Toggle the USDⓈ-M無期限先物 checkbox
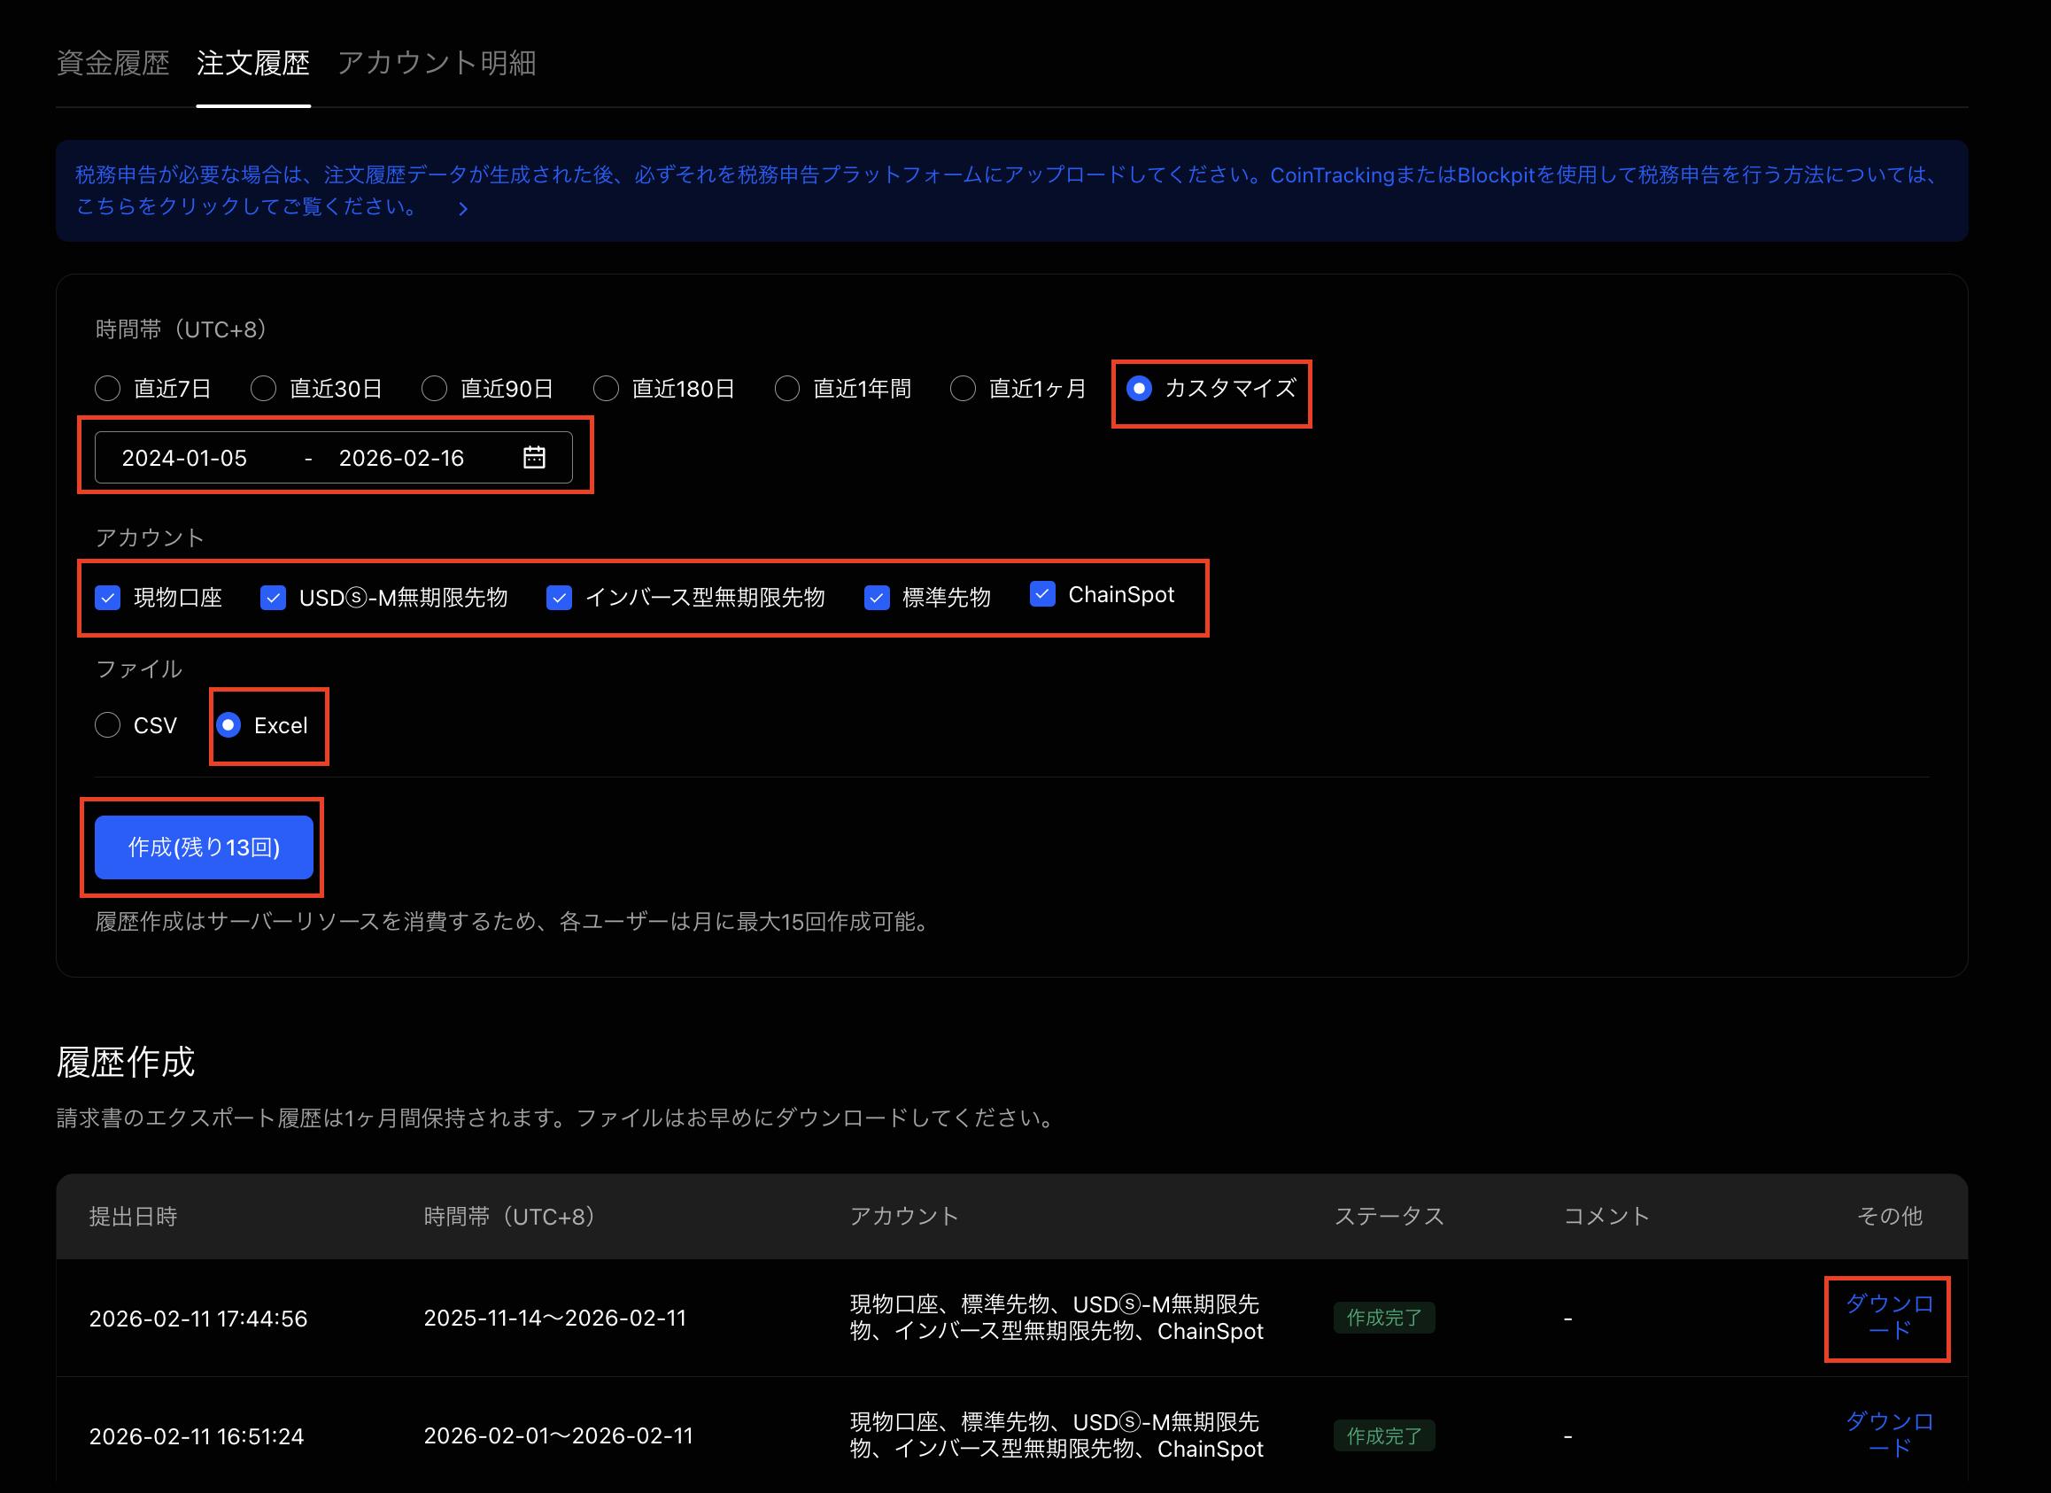The height and width of the screenshot is (1493, 2051). [273, 598]
